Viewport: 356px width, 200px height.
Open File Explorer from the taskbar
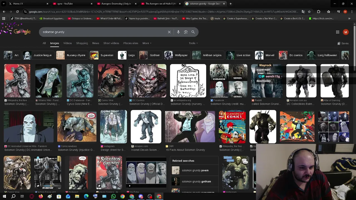coord(77,196)
